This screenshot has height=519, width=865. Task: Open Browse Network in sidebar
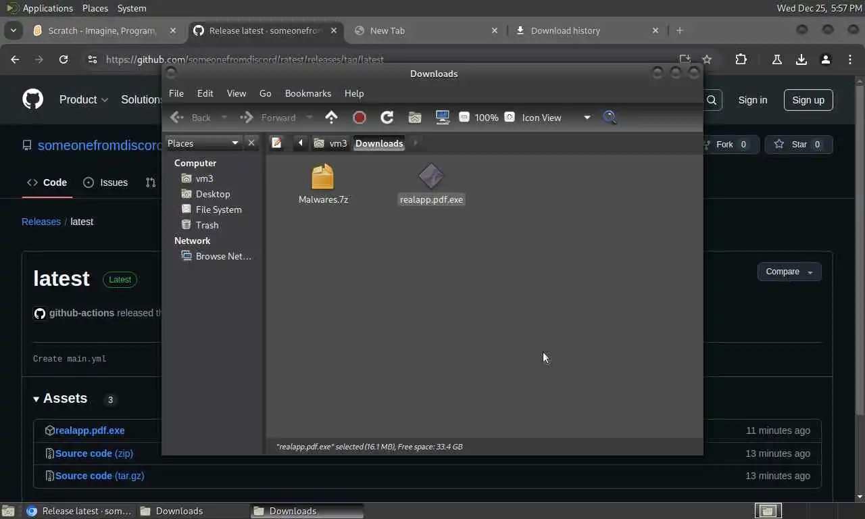coord(216,256)
